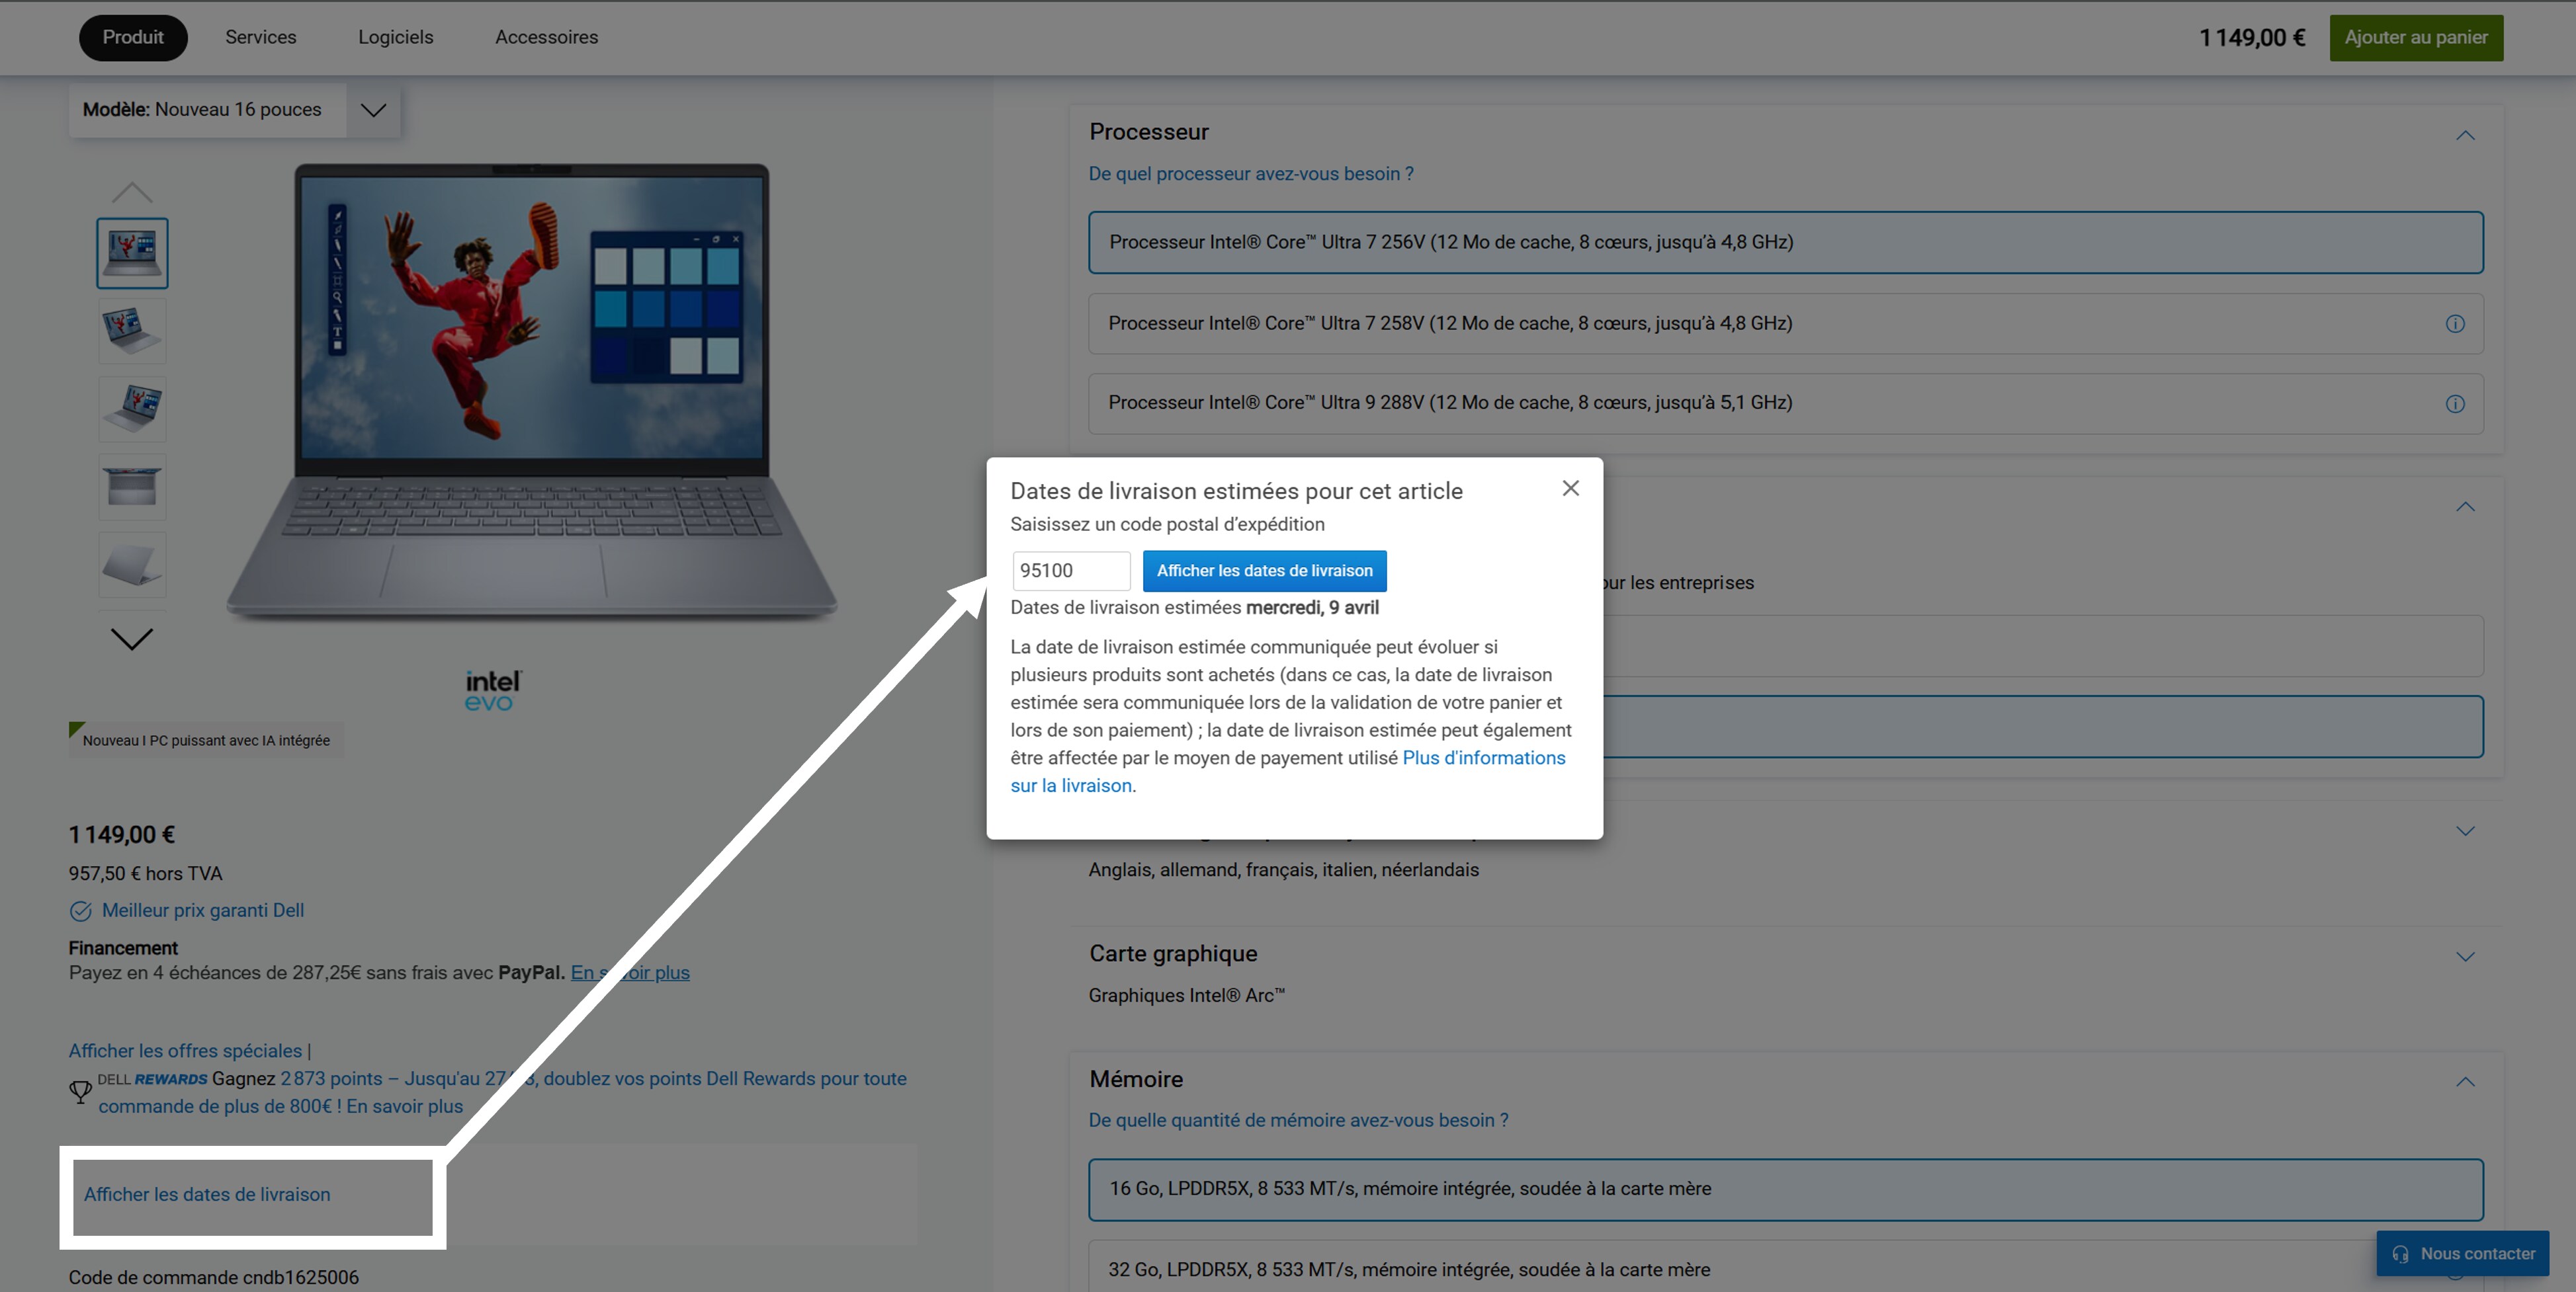Screen dimensions: 2576x1292
Task: Click the info icon next to Ultra 7 258V
Action: pyautogui.click(x=2455, y=324)
